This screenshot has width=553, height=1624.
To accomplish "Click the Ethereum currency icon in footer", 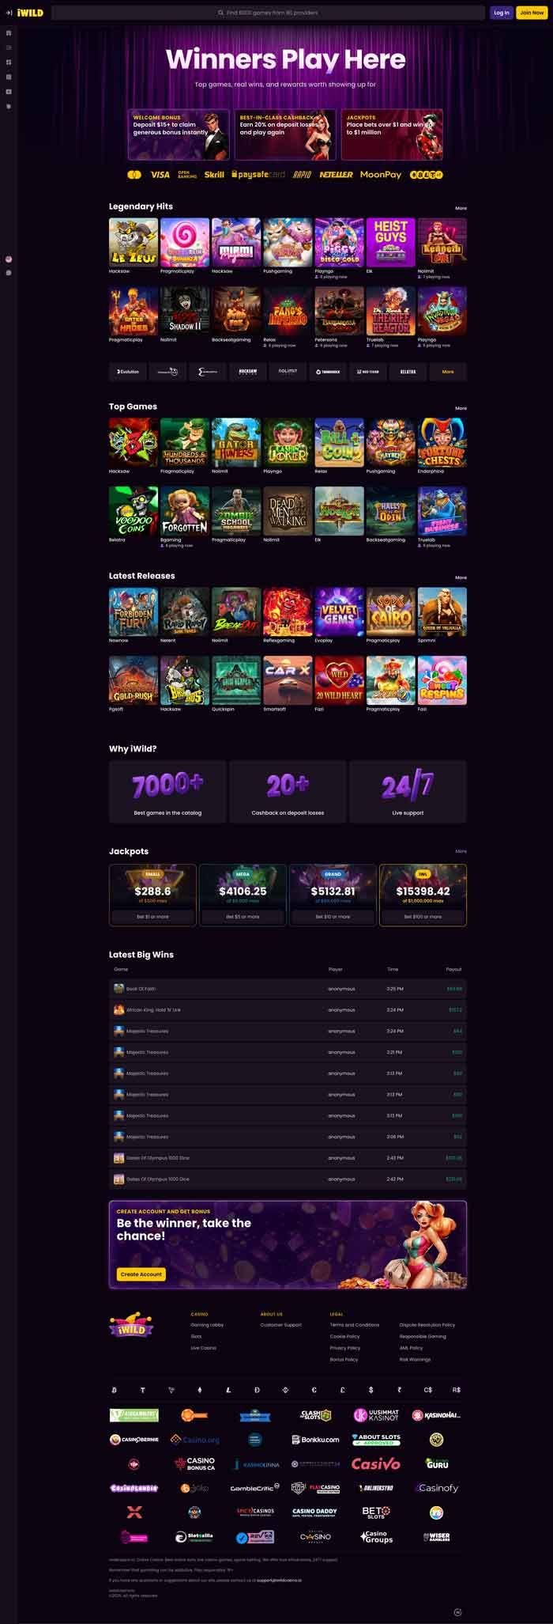I will [200, 1389].
